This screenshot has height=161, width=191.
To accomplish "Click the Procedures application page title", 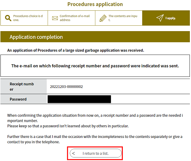I will coord(95,4).
